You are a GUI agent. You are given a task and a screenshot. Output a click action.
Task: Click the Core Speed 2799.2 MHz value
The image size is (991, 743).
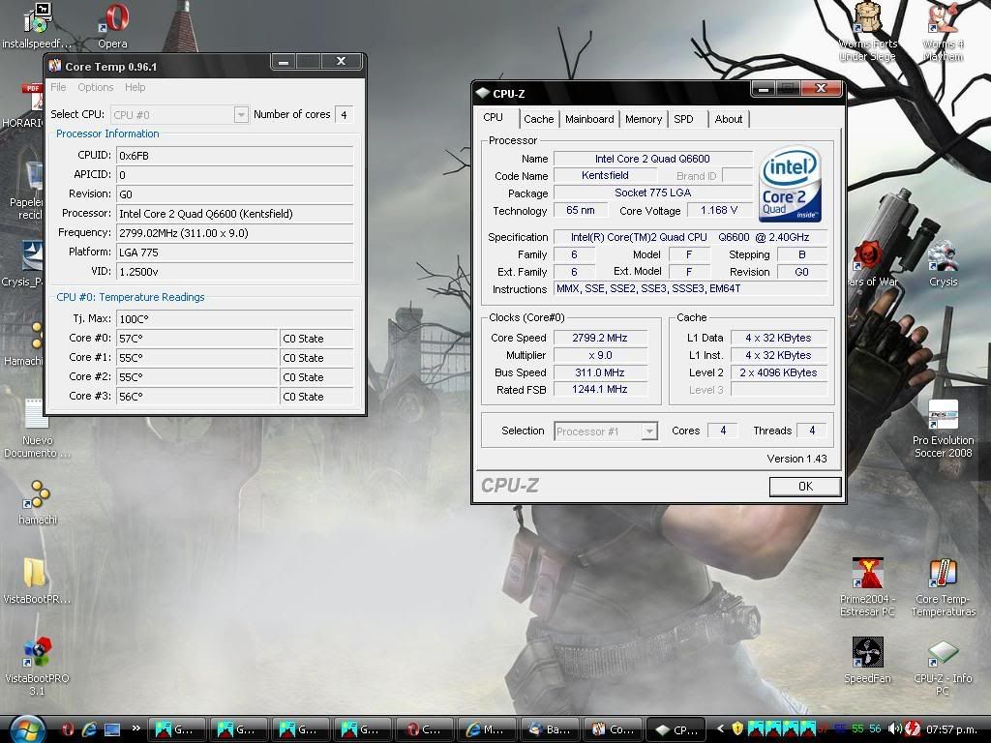click(x=600, y=338)
